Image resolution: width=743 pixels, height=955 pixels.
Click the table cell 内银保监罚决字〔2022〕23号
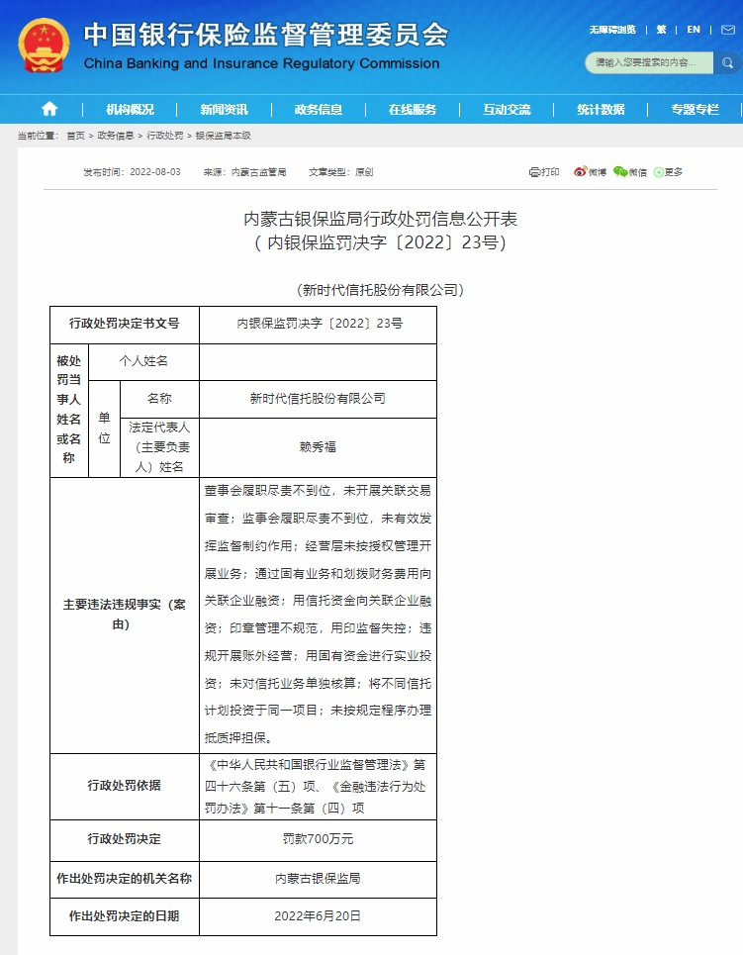(318, 324)
